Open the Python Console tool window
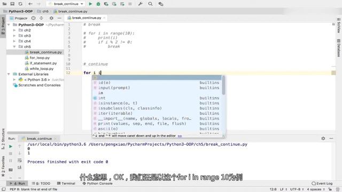The height and width of the screenshot is (192, 342). click(x=97, y=183)
